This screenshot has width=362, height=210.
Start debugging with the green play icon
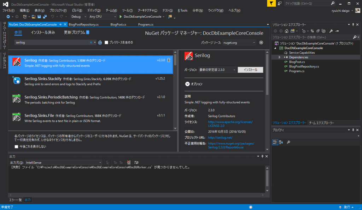[x=121, y=17]
